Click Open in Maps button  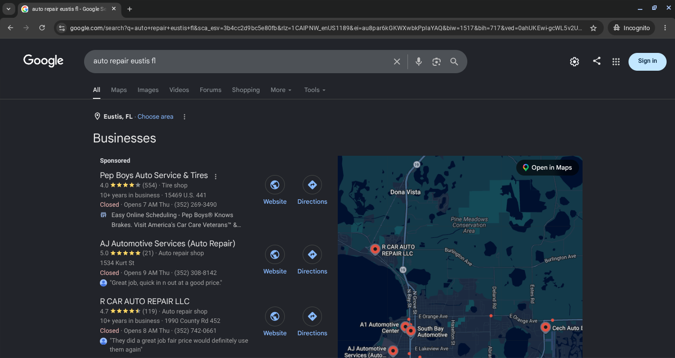point(547,168)
